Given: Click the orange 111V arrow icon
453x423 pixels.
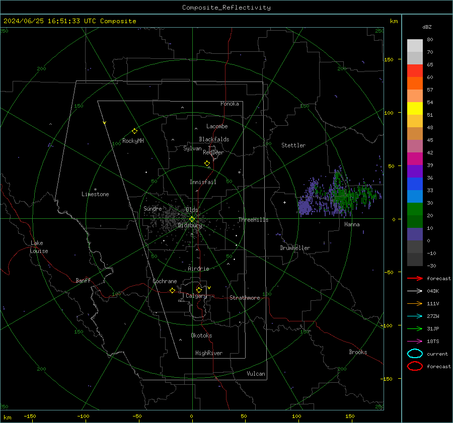Looking at the screenshot, I should click(x=415, y=303).
